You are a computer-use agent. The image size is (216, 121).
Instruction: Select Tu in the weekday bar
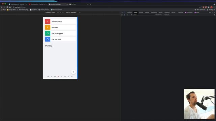point(52,77)
